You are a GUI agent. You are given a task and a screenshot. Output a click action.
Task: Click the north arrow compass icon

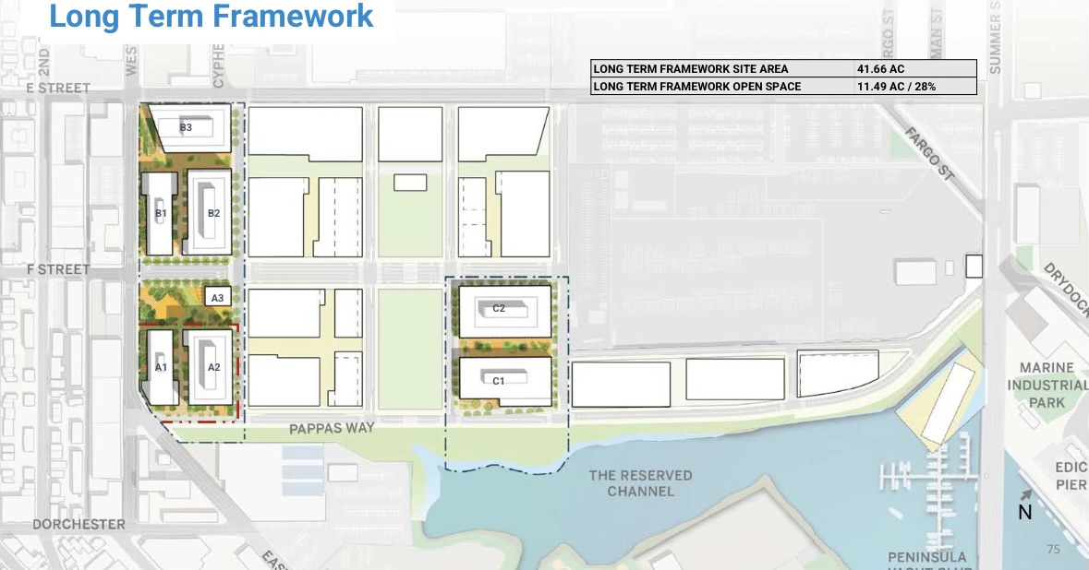click(x=1025, y=505)
